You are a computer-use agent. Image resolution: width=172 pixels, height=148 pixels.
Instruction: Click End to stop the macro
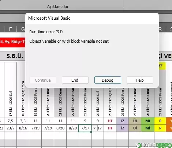coord(75,80)
